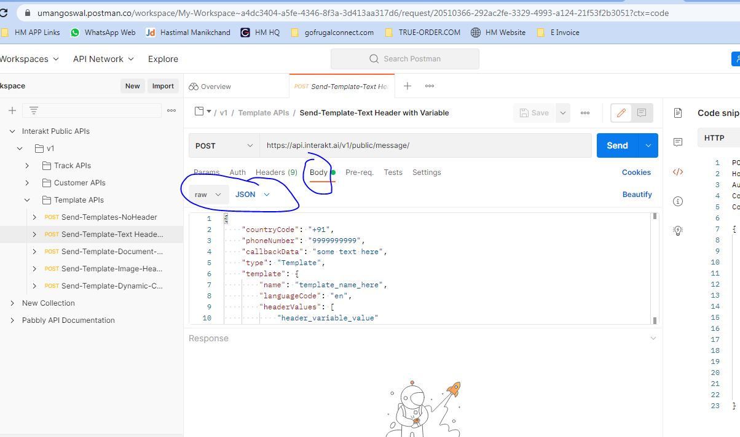Switch to the Pre-req. tab

(x=360, y=172)
